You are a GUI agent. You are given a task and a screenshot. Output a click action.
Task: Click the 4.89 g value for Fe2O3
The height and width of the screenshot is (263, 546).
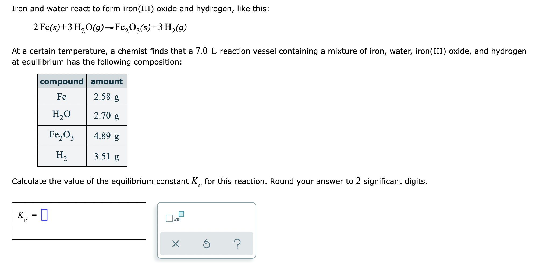[107, 136]
